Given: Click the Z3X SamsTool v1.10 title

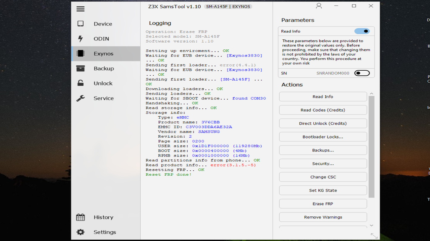Looking at the screenshot, I should (174, 7).
